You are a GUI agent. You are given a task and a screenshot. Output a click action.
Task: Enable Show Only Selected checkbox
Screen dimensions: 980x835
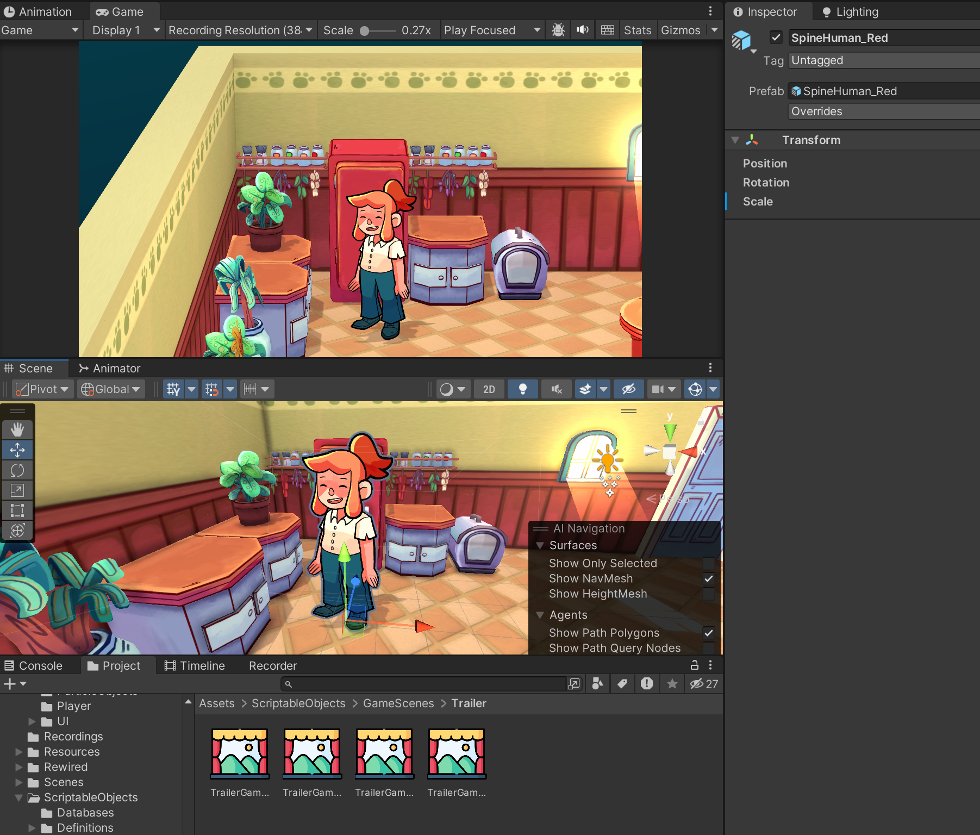[708, 563]
